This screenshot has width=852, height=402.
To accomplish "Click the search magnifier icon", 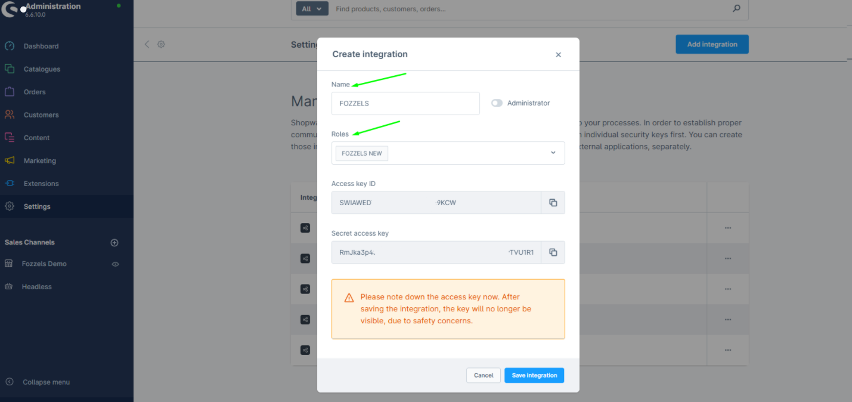I will (736, 9).
